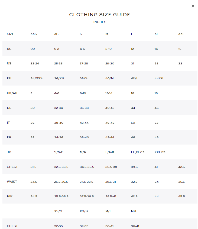The image size is (198, 229).
Task: Close the clothing size guide dialog
Action: [x=193, y=6]
